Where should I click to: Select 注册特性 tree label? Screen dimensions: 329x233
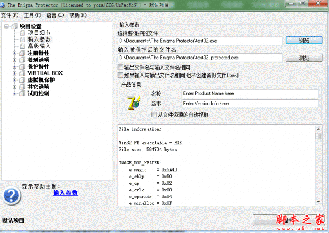point(38,53)
